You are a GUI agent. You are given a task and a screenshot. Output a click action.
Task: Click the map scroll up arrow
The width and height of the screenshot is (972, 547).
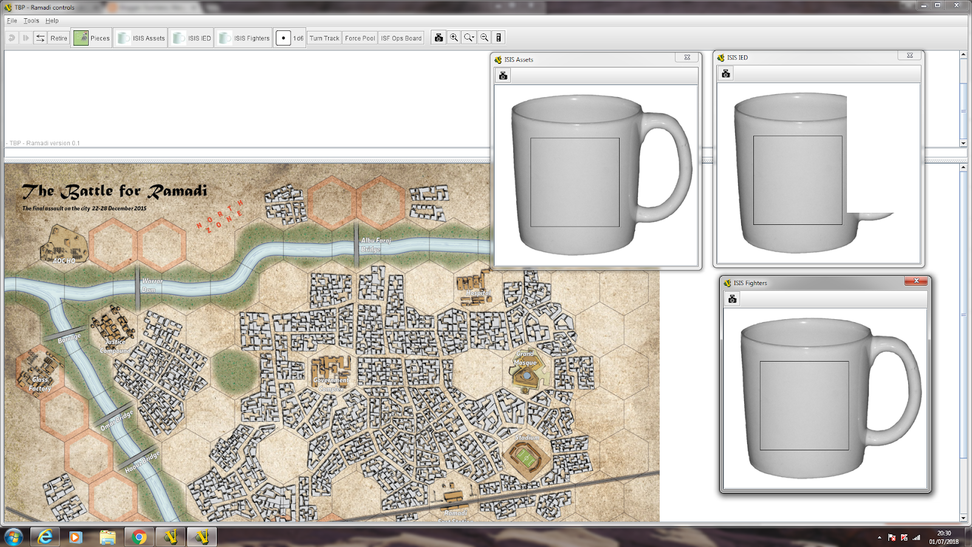point(963,167)
